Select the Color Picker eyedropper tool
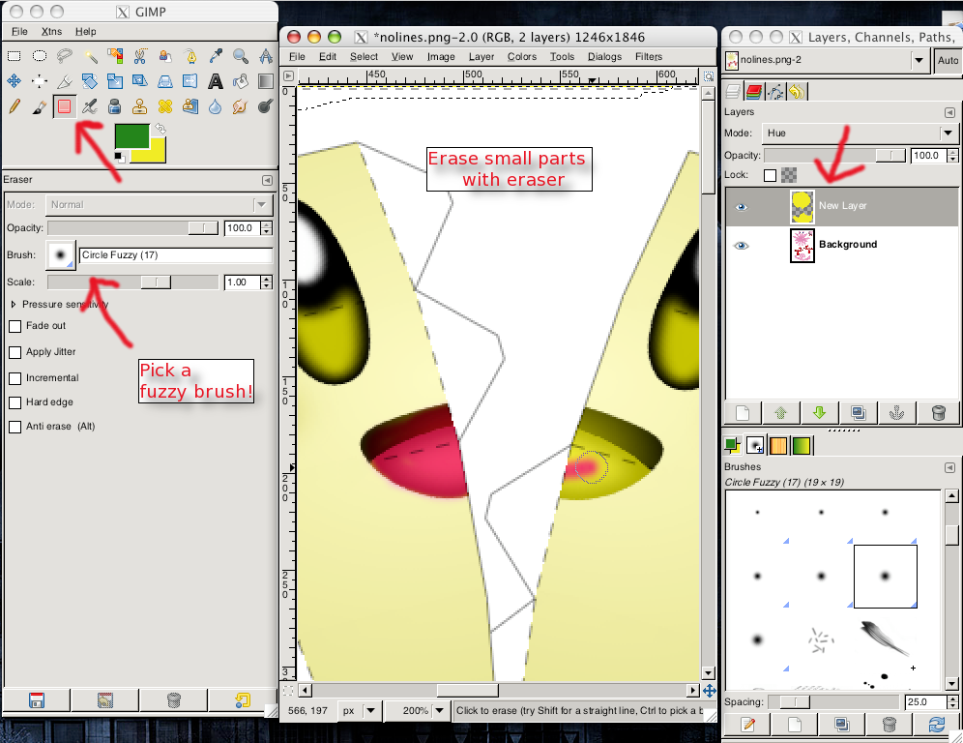 (x=216, y=56)
